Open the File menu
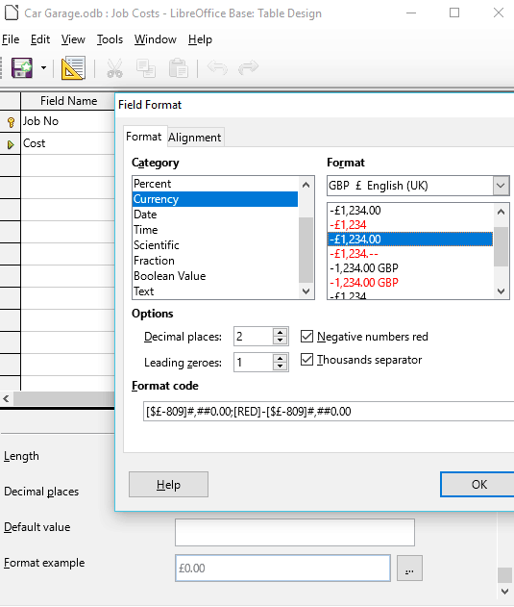Viewport: 514px width, 607px height. [x=11, y=39]
